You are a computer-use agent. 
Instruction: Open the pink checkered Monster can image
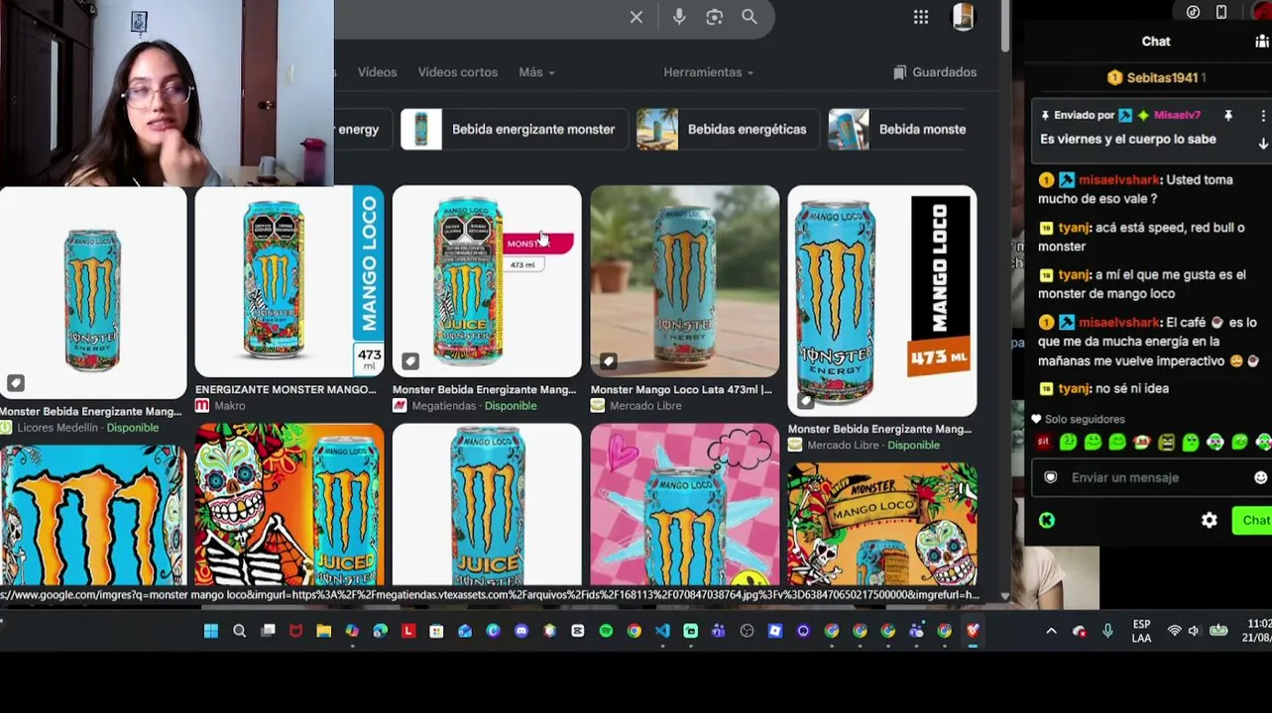pos(685,505)
